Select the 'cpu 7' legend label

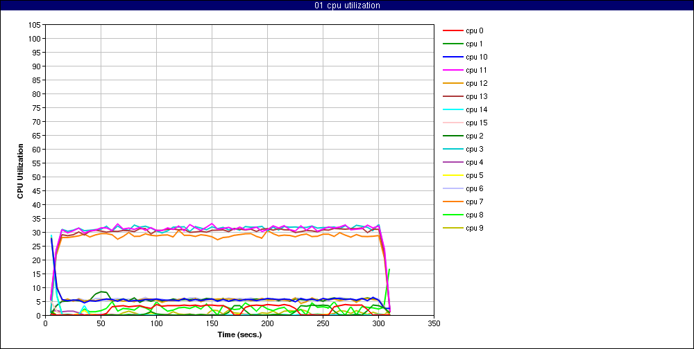click(474, 202)
